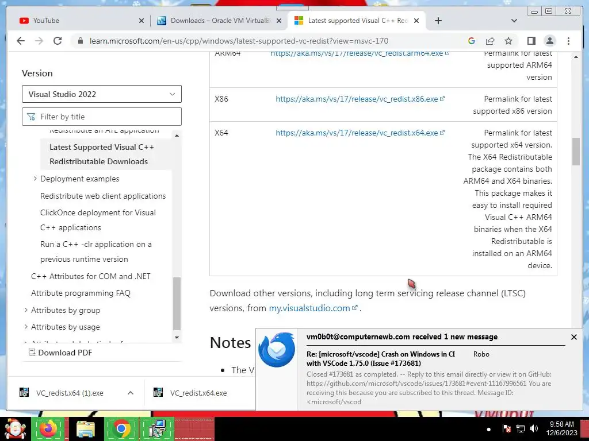Click the main page scrollbar thumb

pyautogui.click(x=576, y=152)
